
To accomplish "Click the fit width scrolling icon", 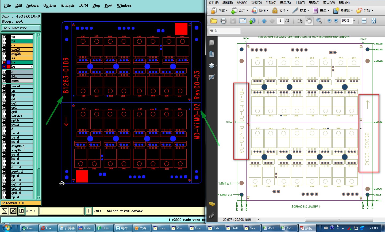I will (x=364, y=21).
